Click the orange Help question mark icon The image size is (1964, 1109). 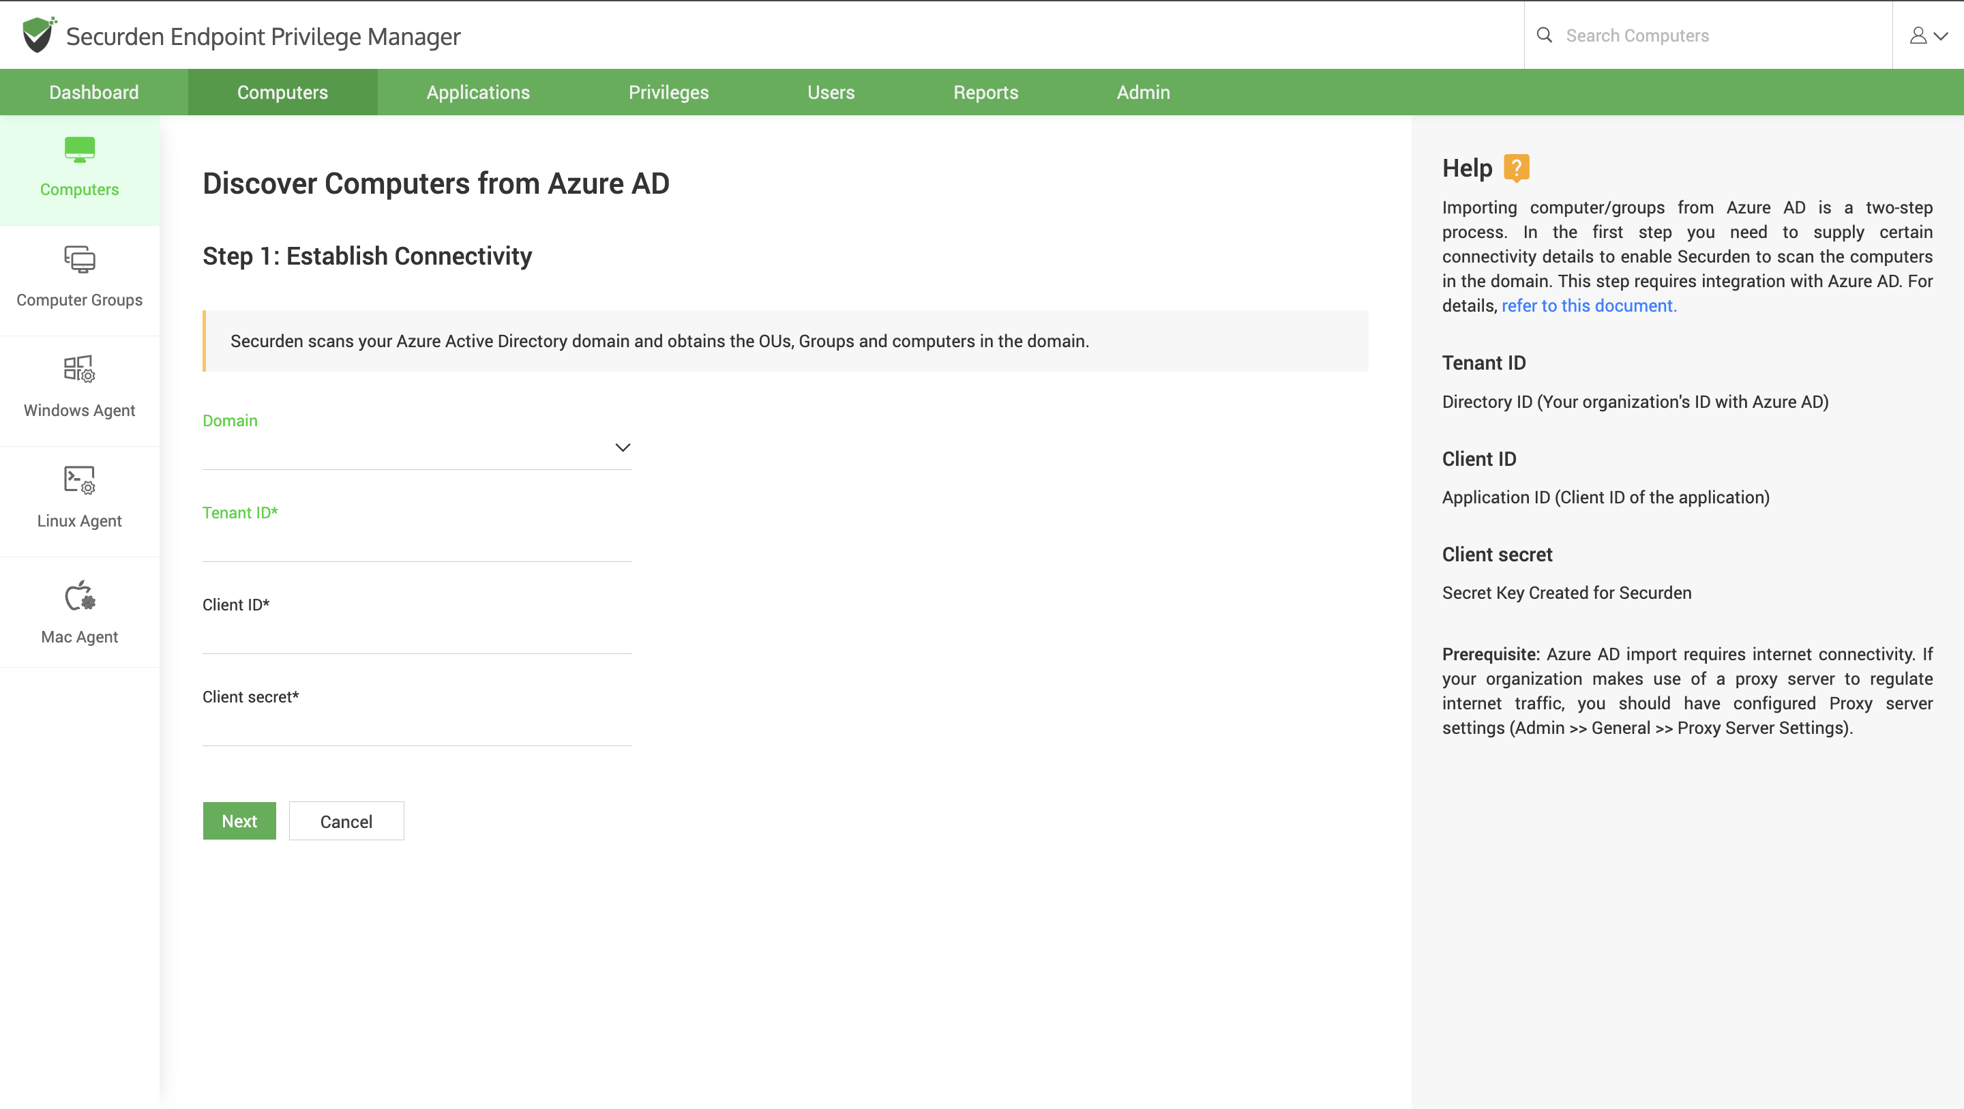tap(1516, 167)
